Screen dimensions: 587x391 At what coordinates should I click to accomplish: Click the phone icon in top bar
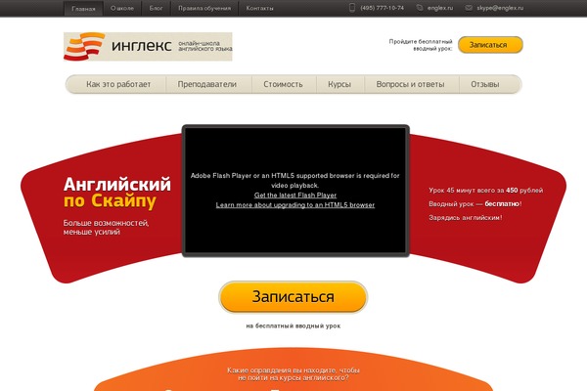tap(352, 8)
